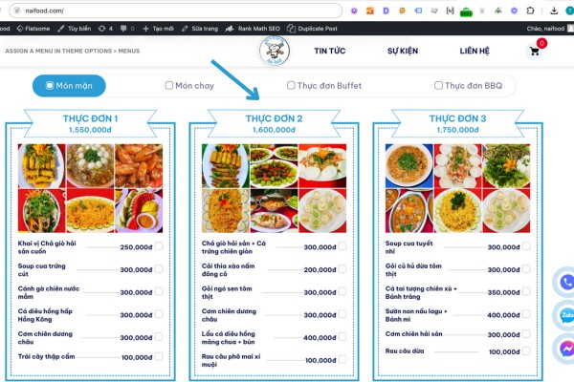The height and width of the screenshot is (382, 574).
Task: Open the browser profile avatar
Action: coord(570,11)
